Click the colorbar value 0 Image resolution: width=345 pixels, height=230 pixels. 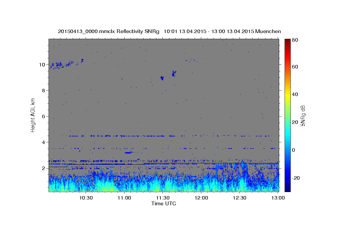coord(294,150)
